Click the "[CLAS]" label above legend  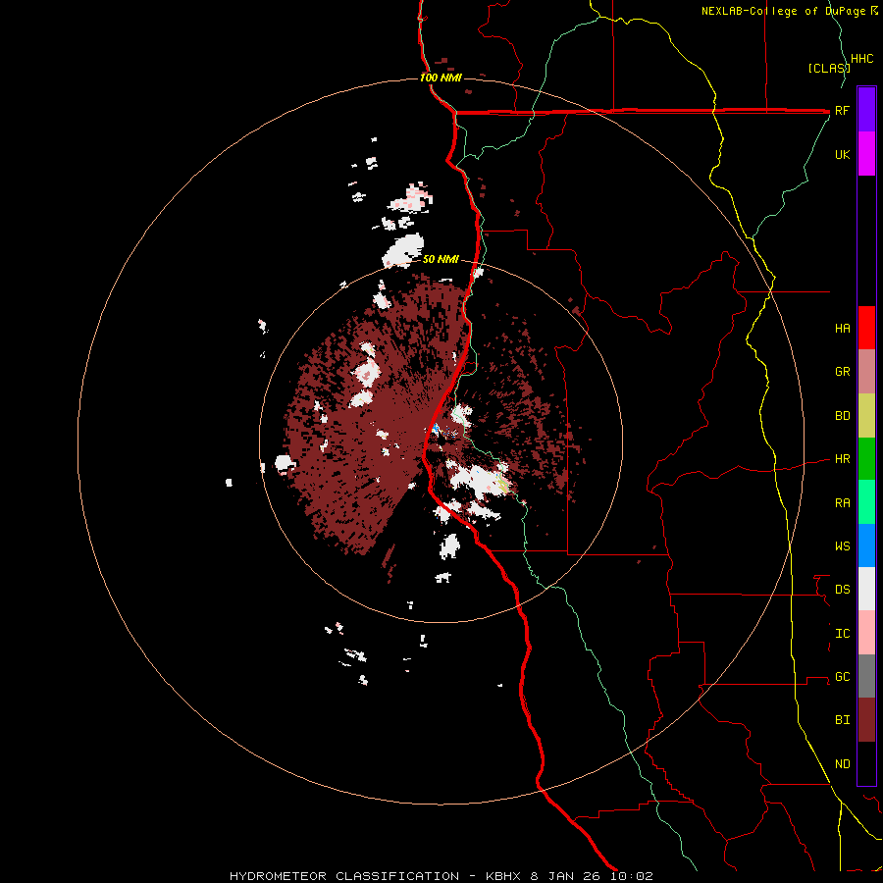tap(829, 69)
